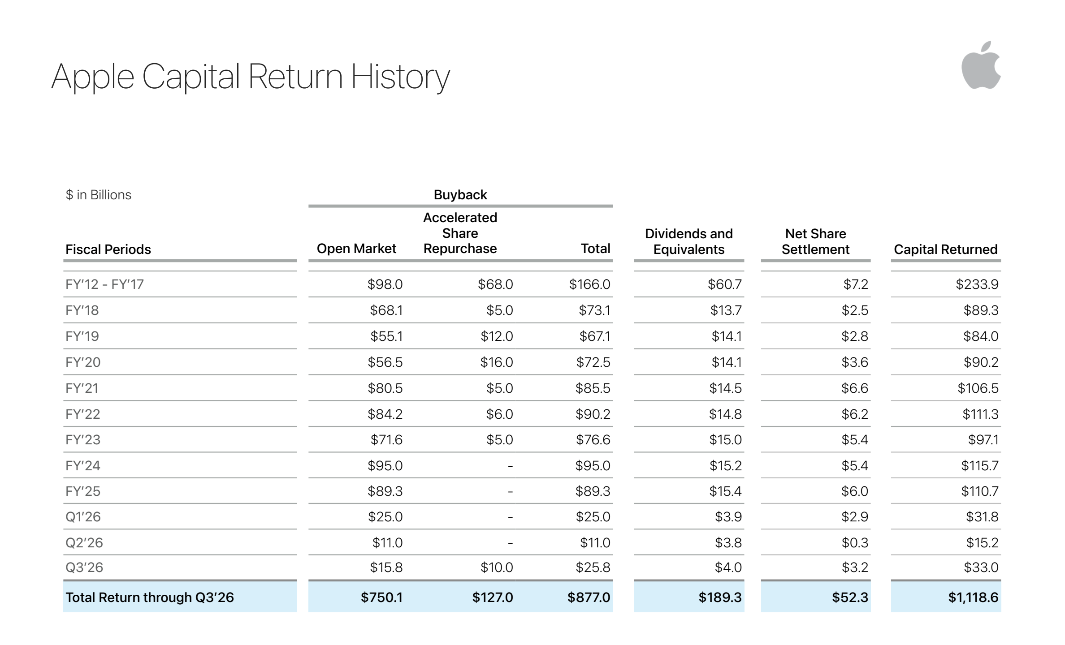Select the FY'18 row label
The width and height of the screenshot is (1065, 645).
[82, 310]
